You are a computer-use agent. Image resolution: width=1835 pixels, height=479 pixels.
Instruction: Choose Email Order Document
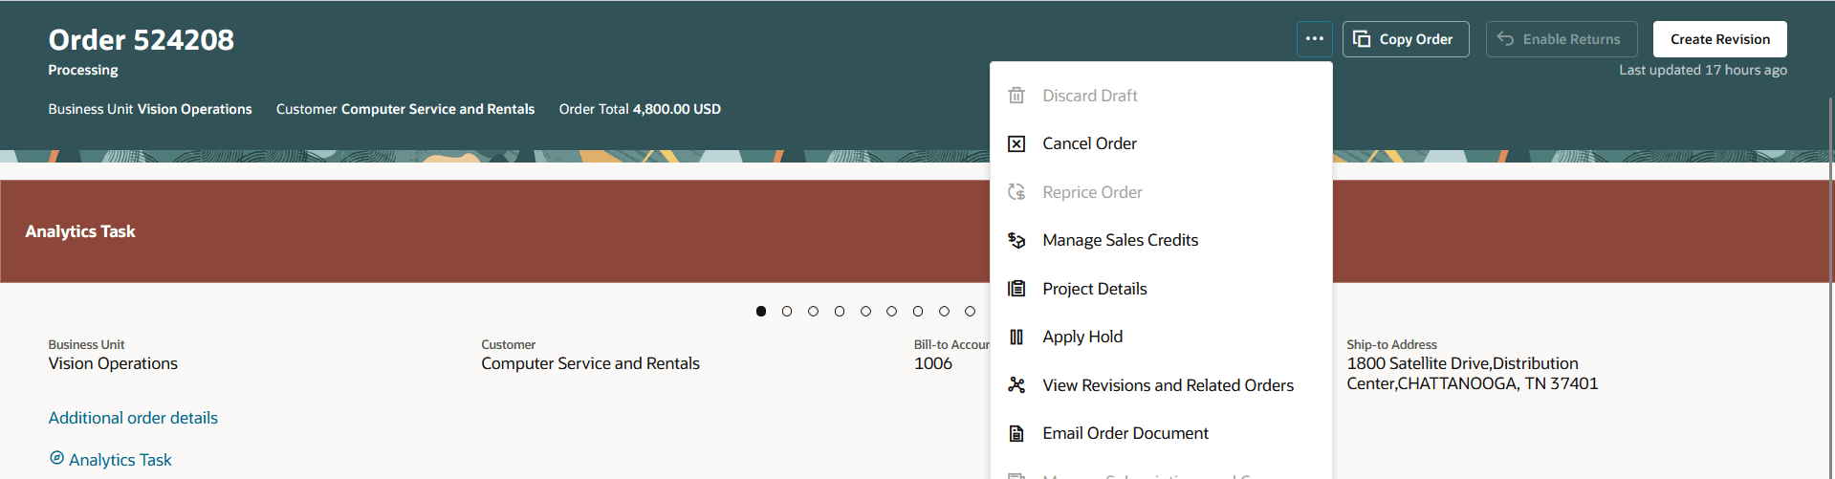click(x=1161, y=433)
